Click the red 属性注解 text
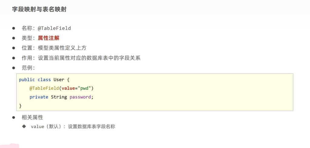 pos(48,38)
